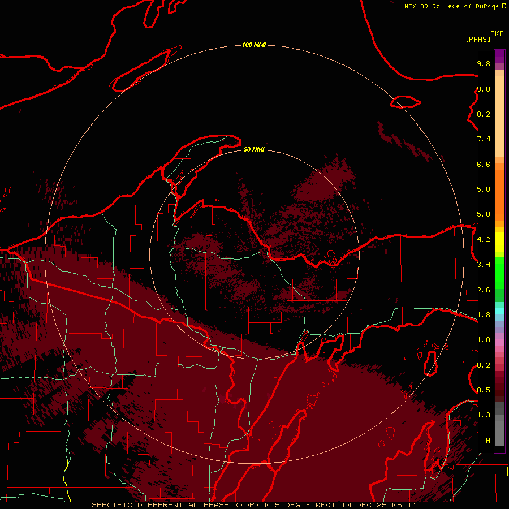Click the 5.0 value on the color scale
Viewport: 509px width, 509px height.
click(484, 214)
